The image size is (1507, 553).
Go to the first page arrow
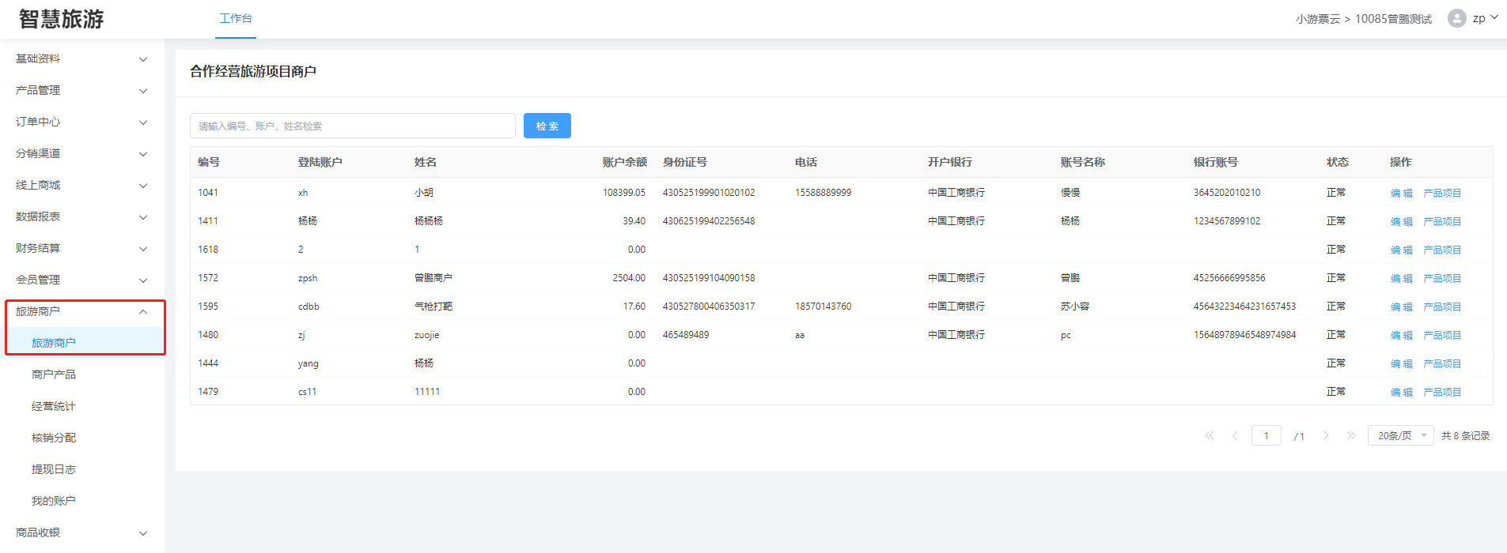[1210, 436]
